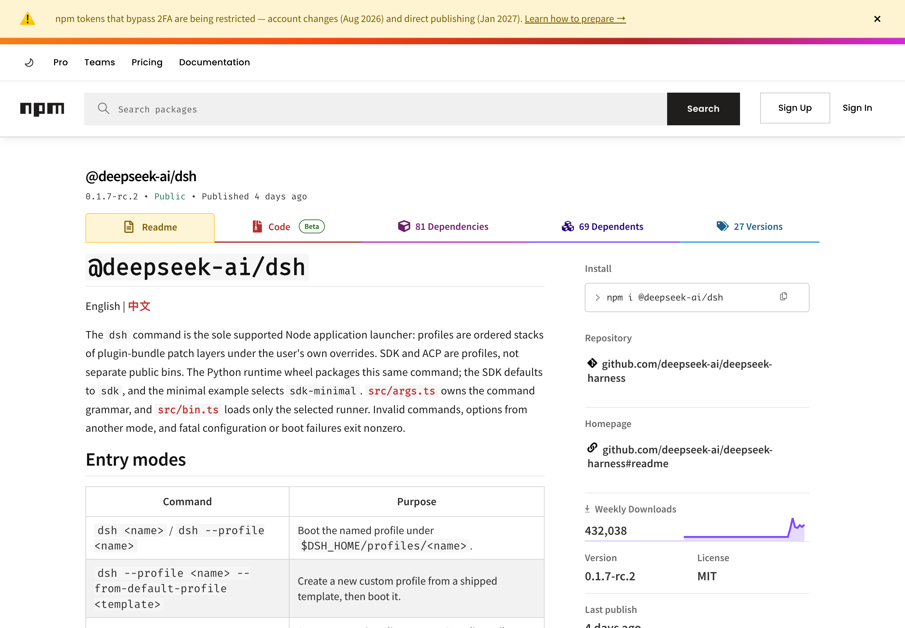Open the homepage deepseek-harness#readme link

(x=680, y=457)
